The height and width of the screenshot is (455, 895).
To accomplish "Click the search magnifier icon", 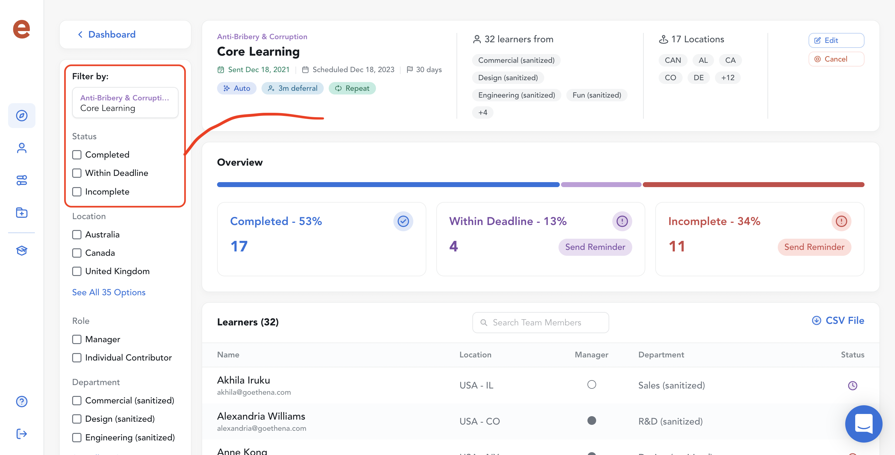I will 483,323.
